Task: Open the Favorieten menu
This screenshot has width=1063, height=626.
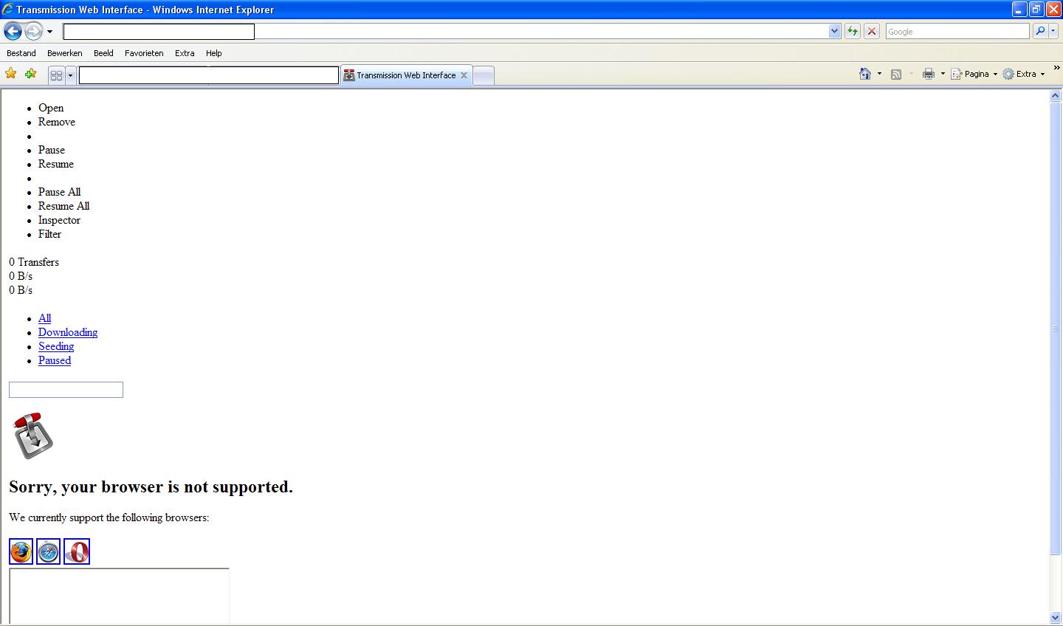Action: click(x=144, y=53)
